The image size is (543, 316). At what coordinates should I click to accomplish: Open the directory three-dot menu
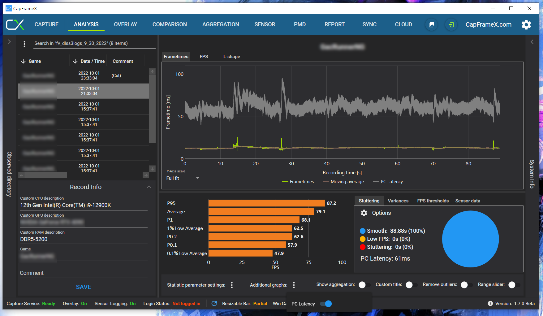tap(24, 44)
